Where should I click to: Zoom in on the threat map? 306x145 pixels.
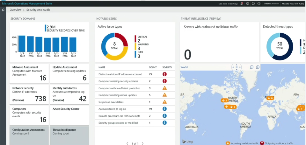pos(258,67)
